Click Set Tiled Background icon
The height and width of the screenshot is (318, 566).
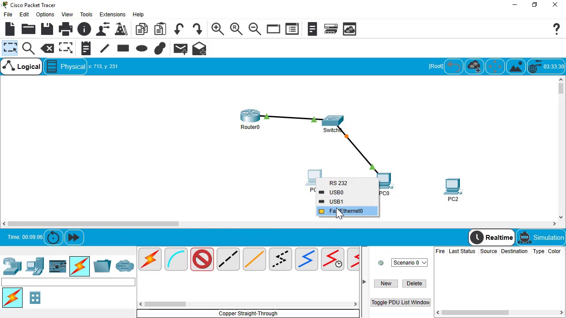pos(516,67)
